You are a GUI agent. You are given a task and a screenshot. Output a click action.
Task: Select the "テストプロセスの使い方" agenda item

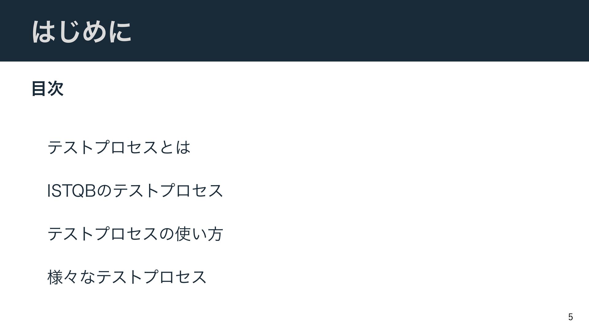tap(135, 234)
